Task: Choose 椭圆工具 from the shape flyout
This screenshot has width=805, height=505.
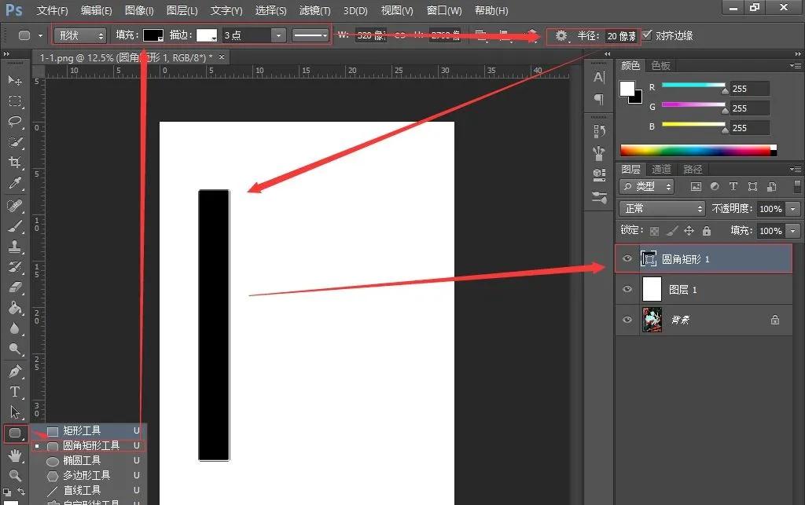Action: (82, 460)
